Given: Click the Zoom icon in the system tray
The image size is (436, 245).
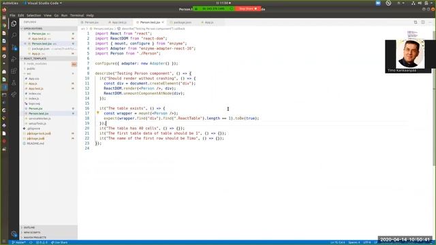Looking at the screenshot, I should [x=378, y=3].
